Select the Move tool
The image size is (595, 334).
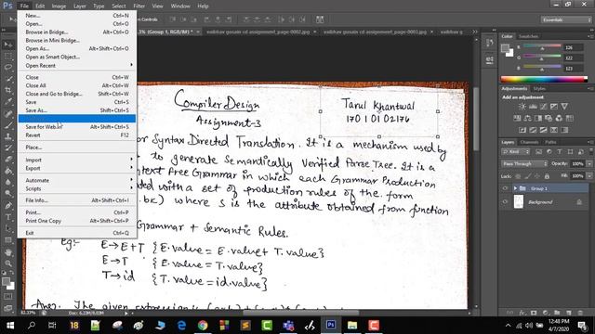tap(8, 45)
